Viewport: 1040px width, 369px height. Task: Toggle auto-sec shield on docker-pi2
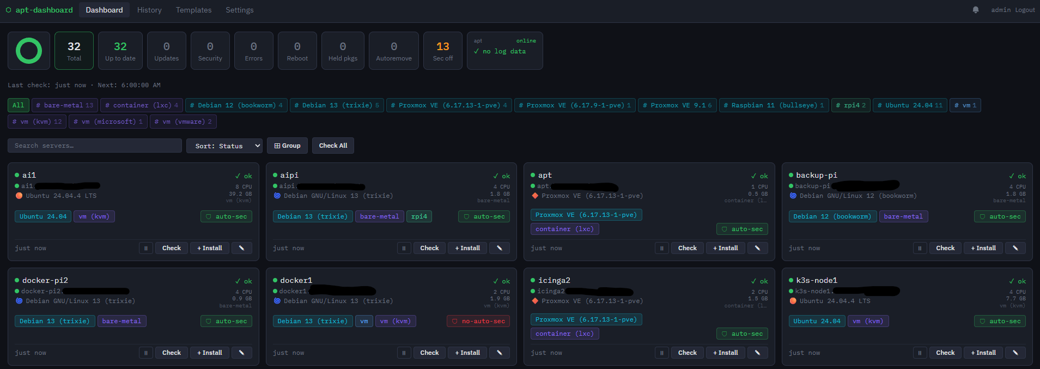tap(226, 321)
